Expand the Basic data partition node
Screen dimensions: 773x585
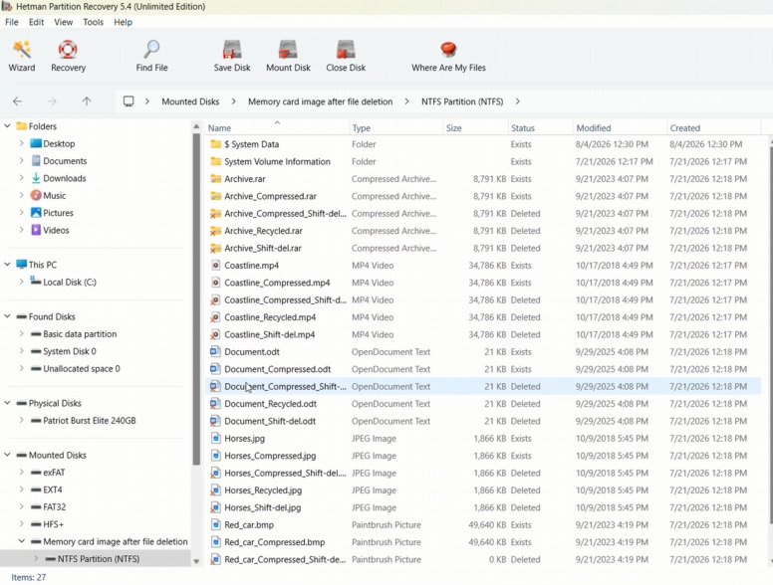pos(21,334)
